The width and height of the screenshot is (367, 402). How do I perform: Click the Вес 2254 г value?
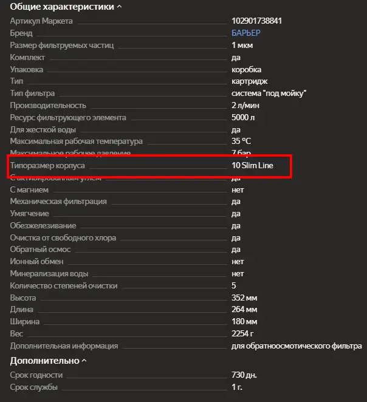(x=244, y=333)
